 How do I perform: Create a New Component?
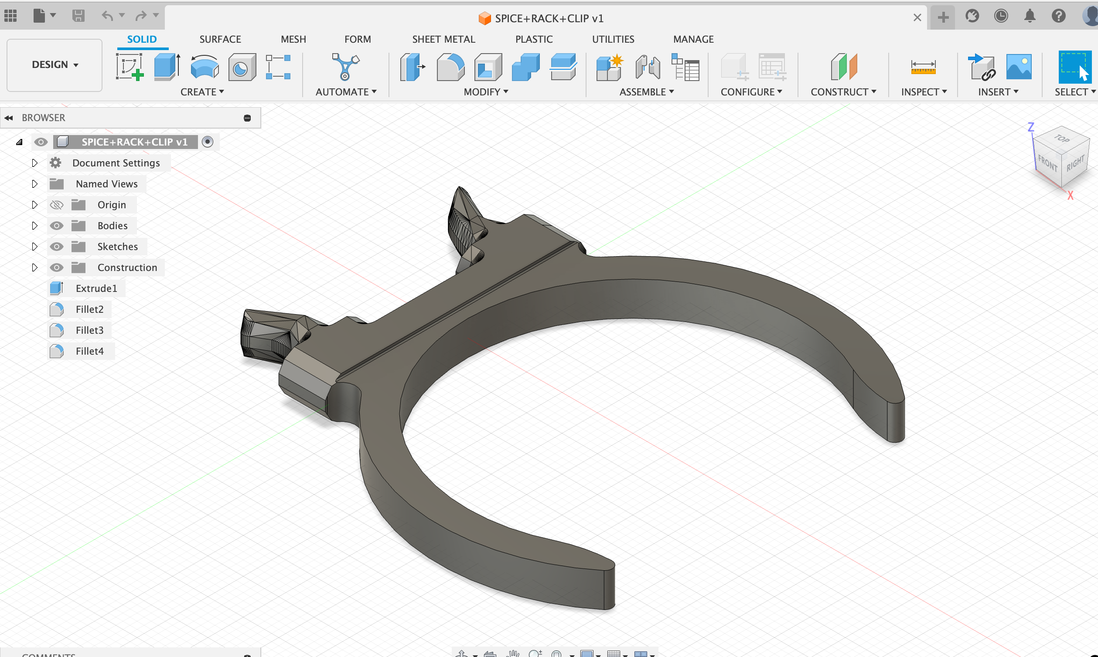609,67
